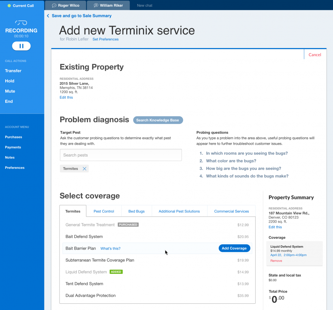Click the back chevron arrow
Screen dimensions: 333x310
pyautogui.click(x=48, y=16)
